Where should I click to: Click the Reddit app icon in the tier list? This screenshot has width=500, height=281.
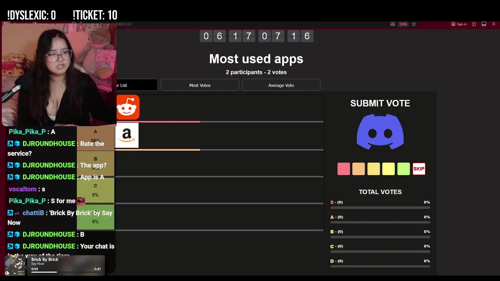pyautogui.click(x=128, y=107)
